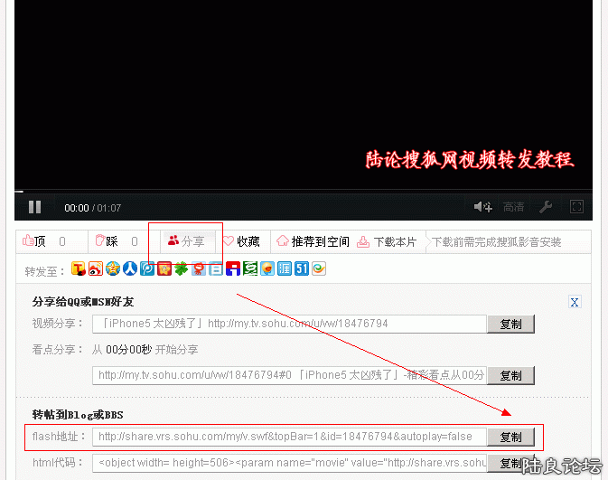Add video to favorites with 收藏
The width and height of the screenshot is (608, 480).
(x=241, y=241)
